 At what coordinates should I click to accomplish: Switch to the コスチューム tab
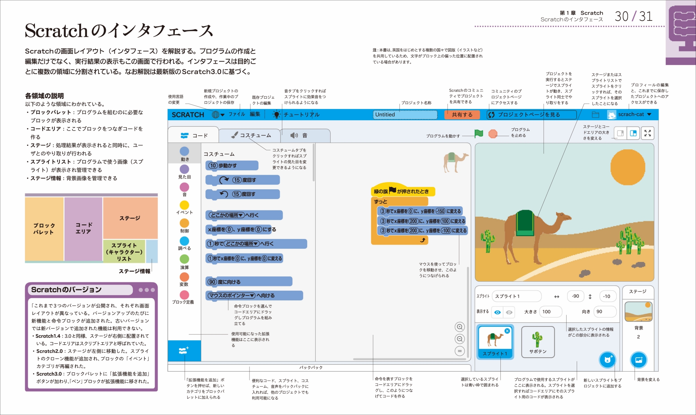250,135
